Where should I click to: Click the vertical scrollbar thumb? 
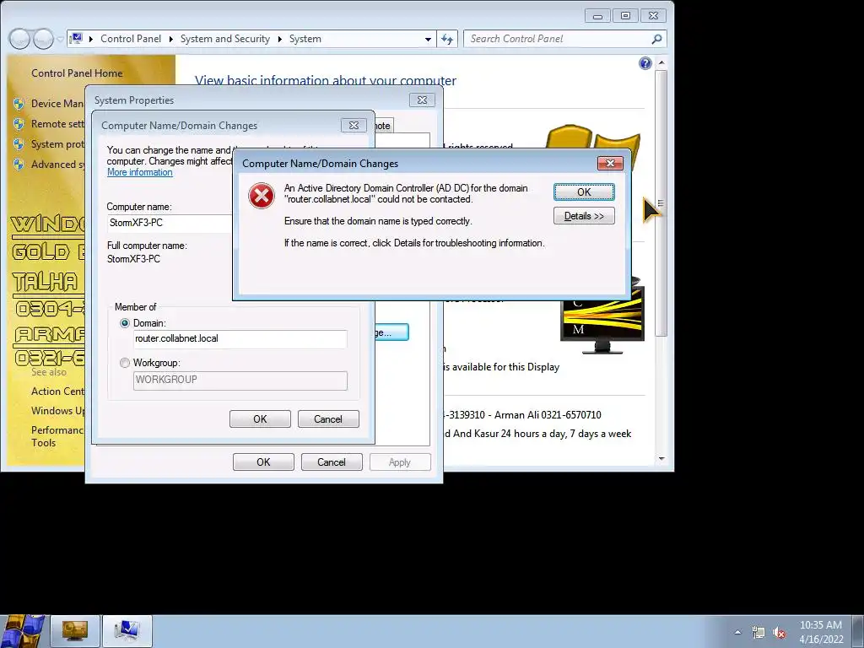tap(661, 202)
